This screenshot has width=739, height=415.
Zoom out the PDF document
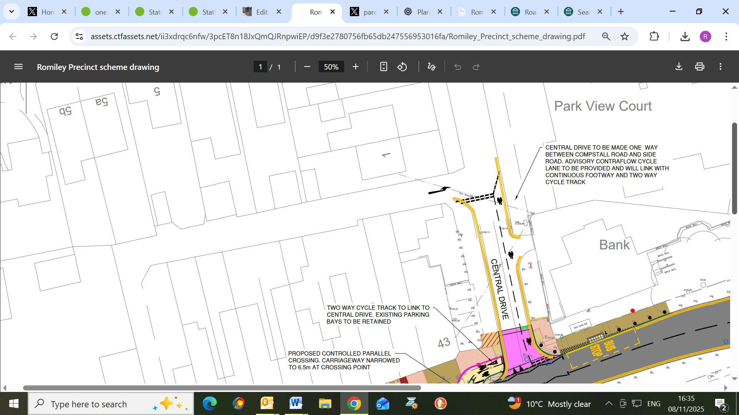pyautogui.click(x=307, y=67)
